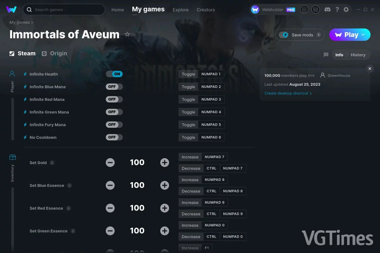This screenshot has height=253, width=380.
Task: Show Set Gold info icon
Action: 52,163
